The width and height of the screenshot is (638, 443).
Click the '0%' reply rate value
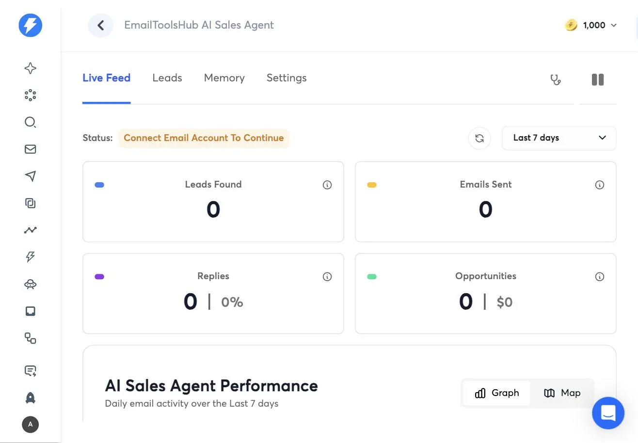tap(232, 302)
